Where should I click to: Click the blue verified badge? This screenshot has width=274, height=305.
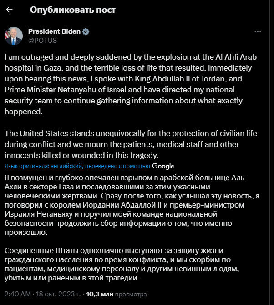[x=86, y=31]
